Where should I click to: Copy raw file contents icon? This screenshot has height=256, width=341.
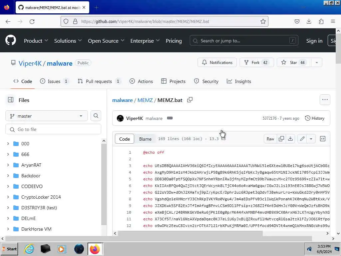click(281, 139)
